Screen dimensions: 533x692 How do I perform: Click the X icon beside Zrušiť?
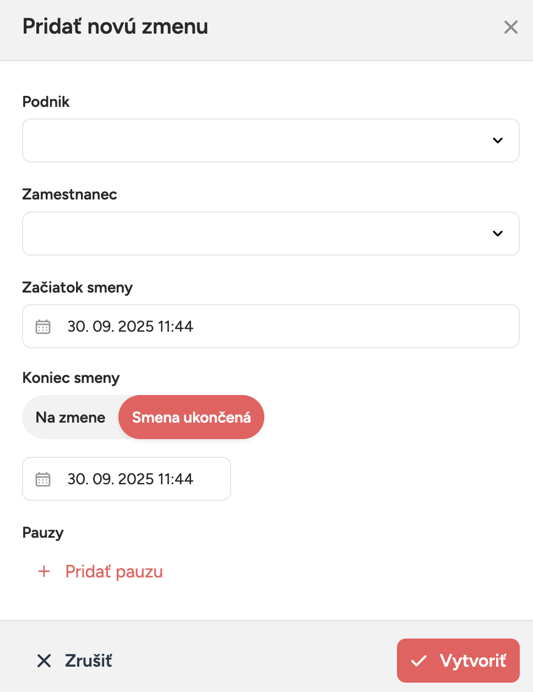(44, 661)
